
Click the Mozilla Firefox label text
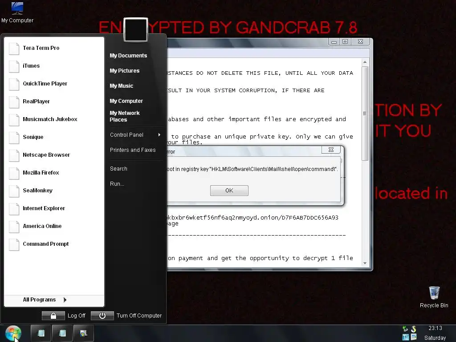pos(41,173)
